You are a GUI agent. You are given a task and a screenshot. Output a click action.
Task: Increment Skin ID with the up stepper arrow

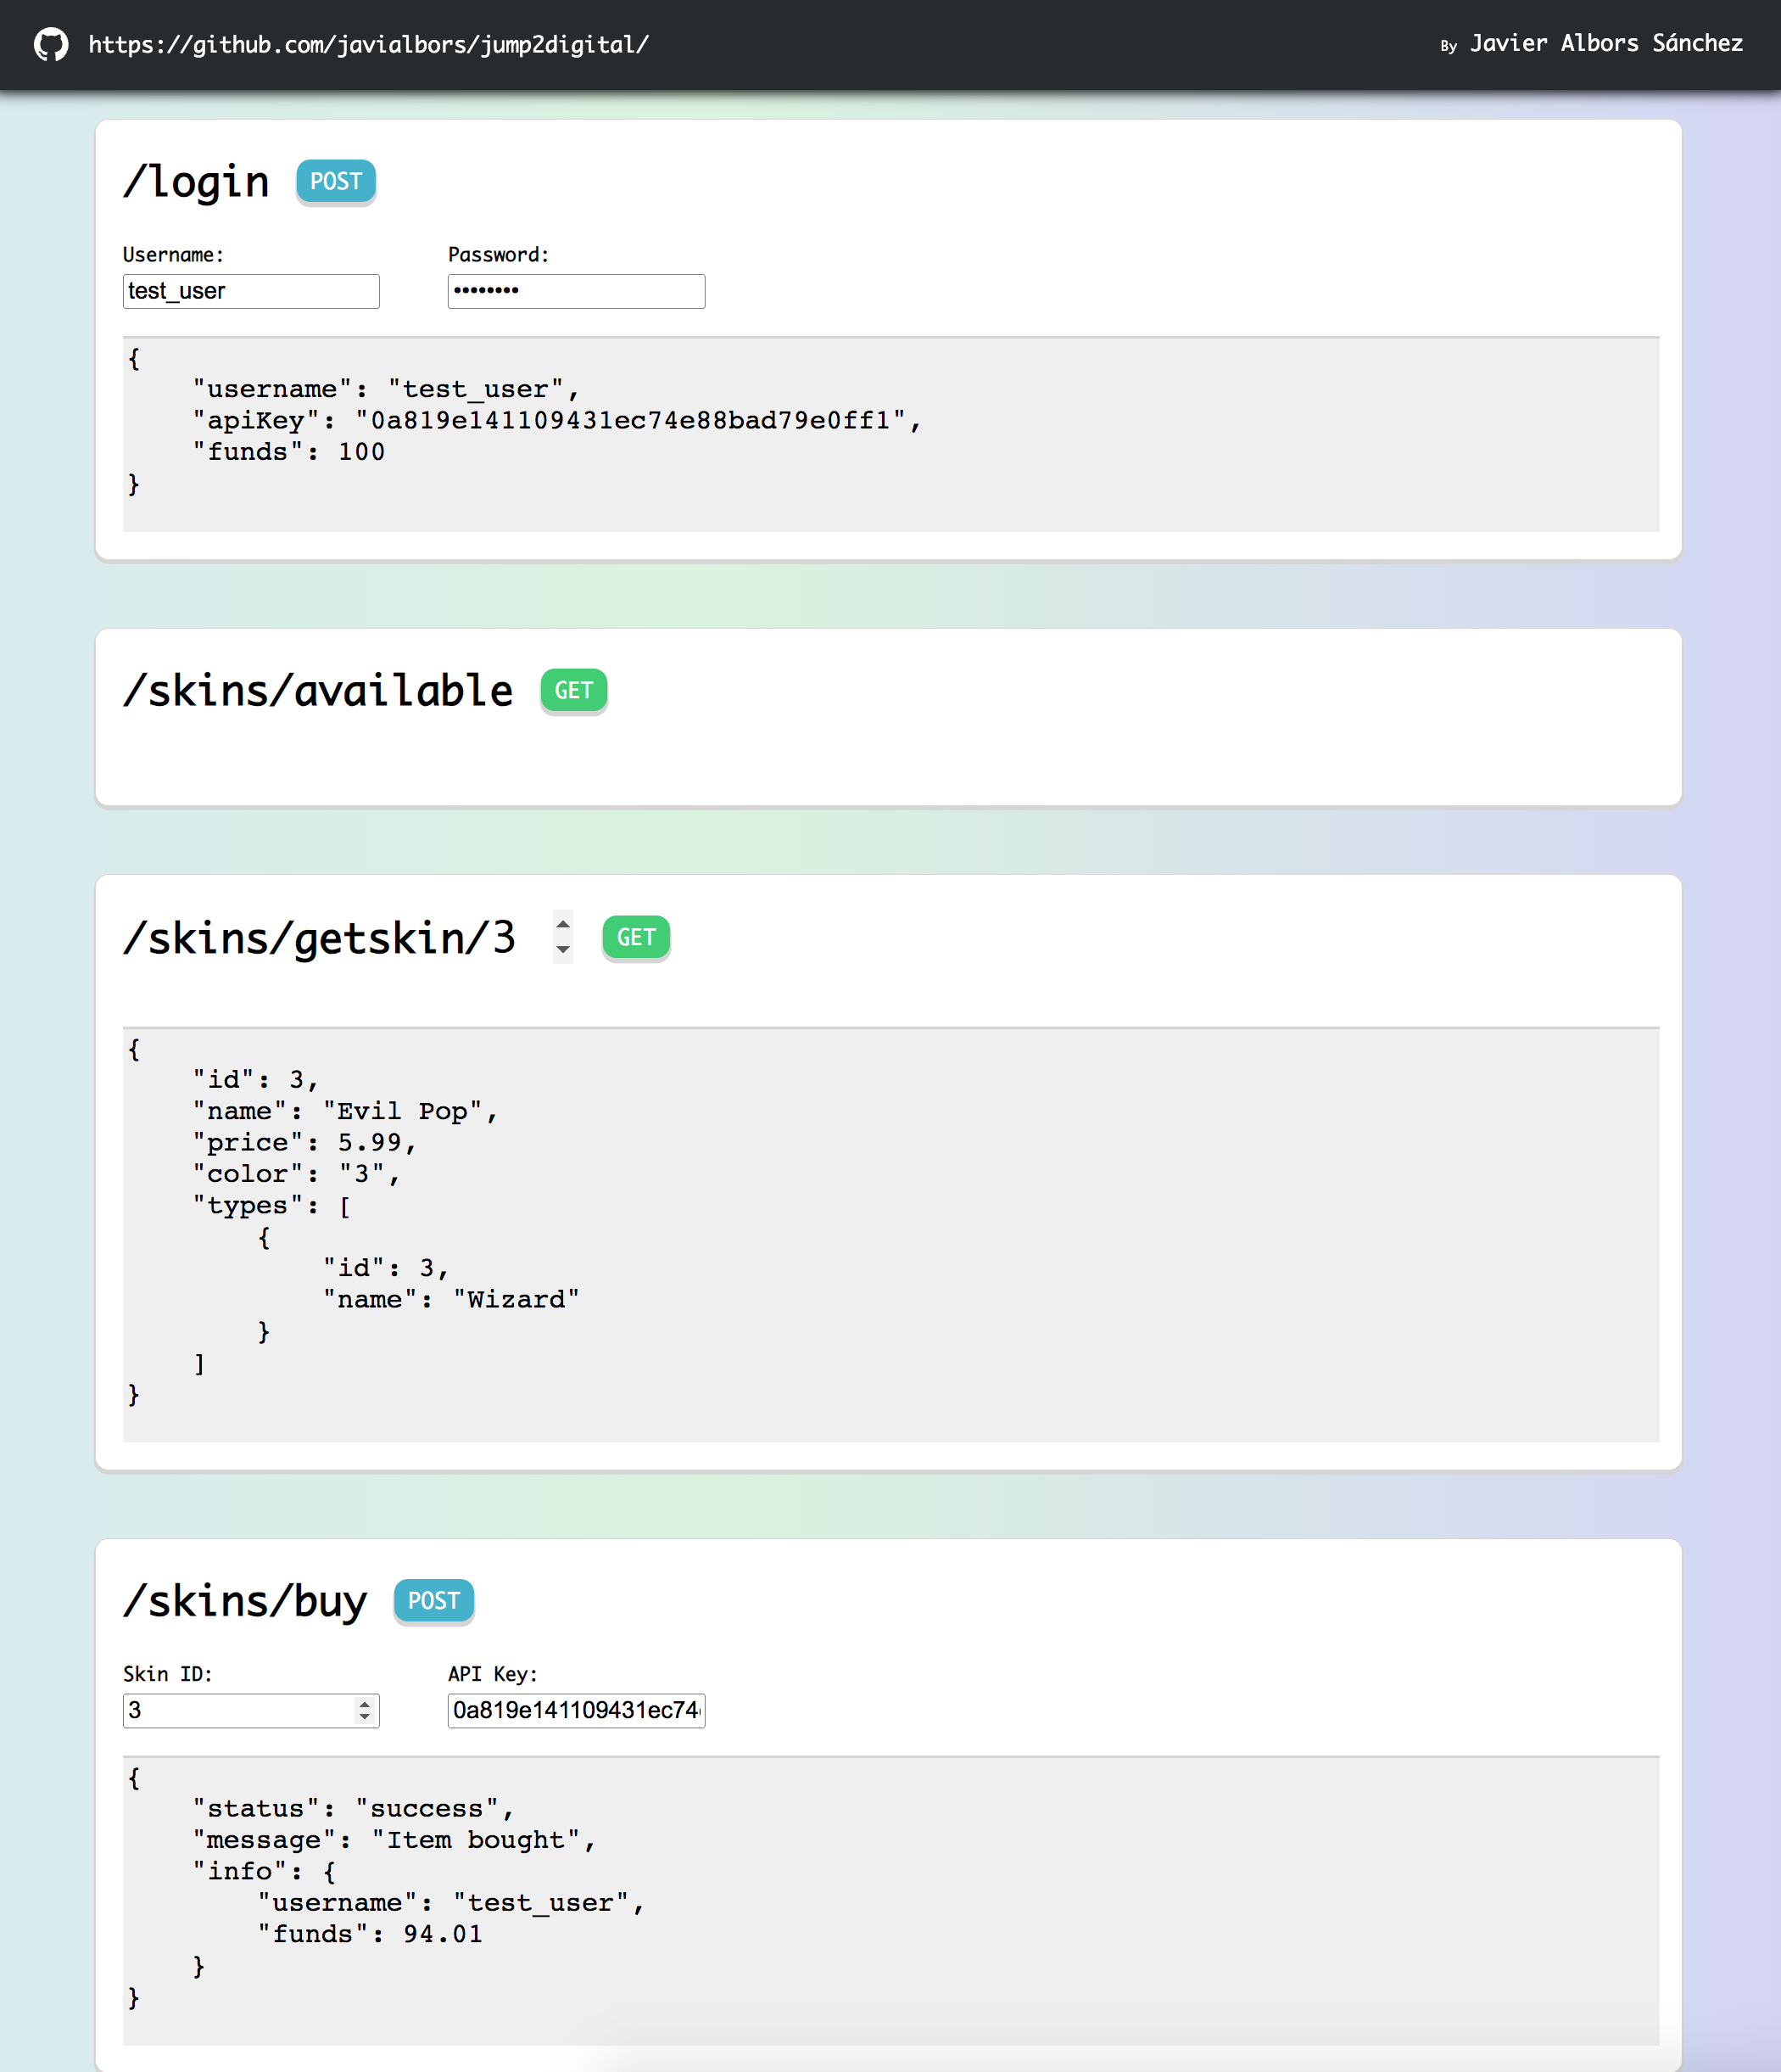point(365,1703)
